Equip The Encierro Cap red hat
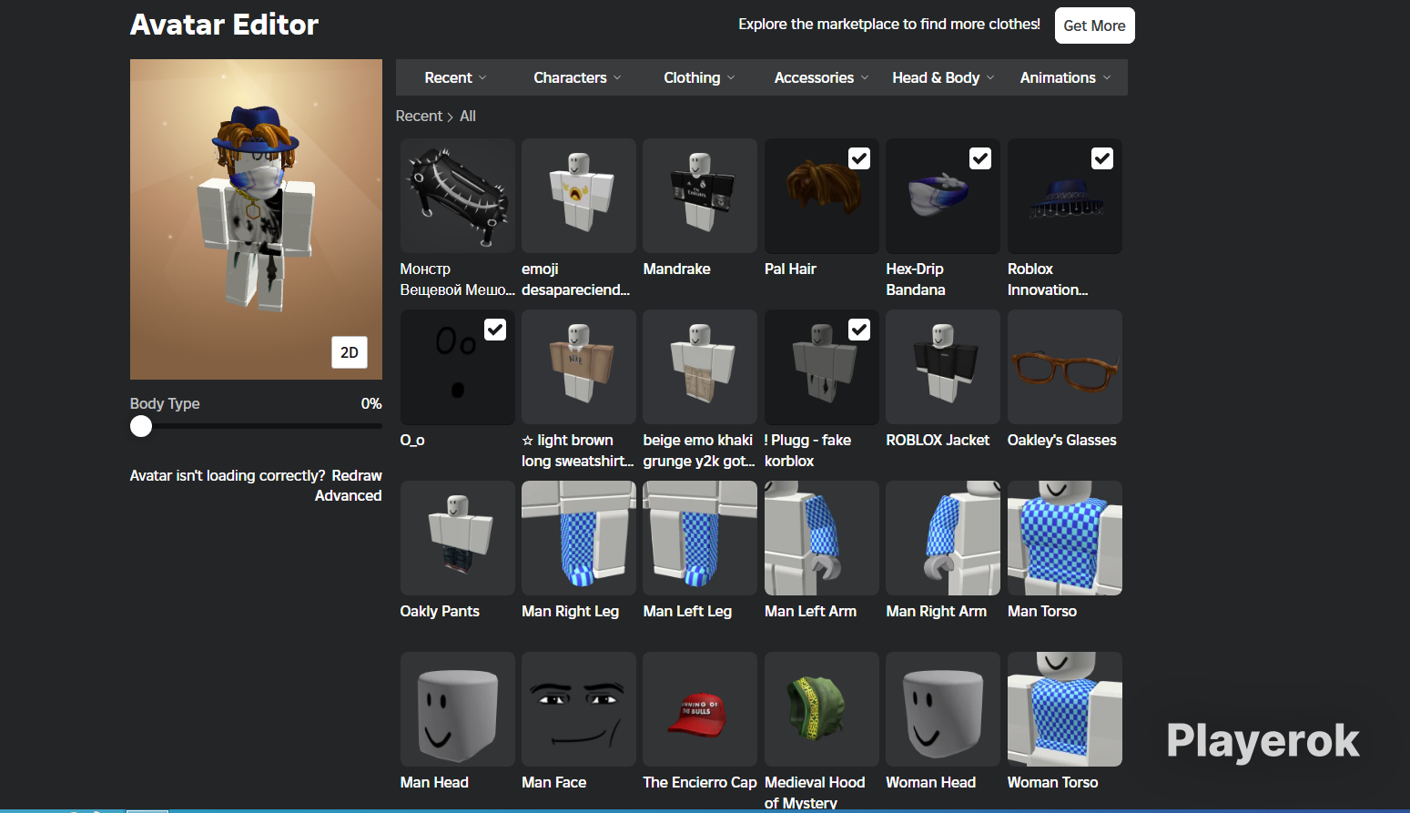 (x=700, y=709)
